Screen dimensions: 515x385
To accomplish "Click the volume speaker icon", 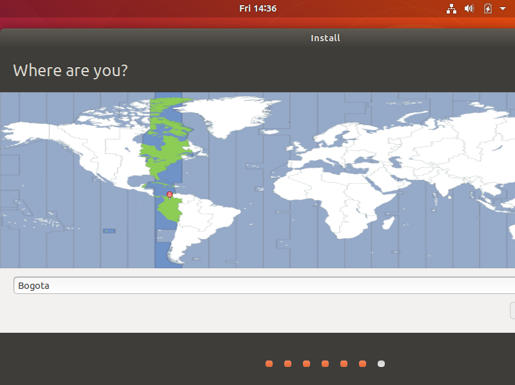I will tap(469, 8).
